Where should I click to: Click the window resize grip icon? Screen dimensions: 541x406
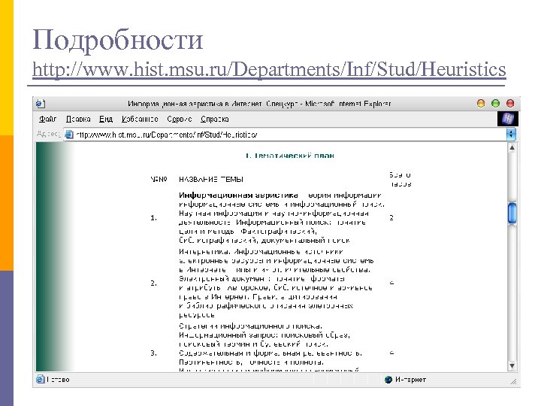(514, 381)
